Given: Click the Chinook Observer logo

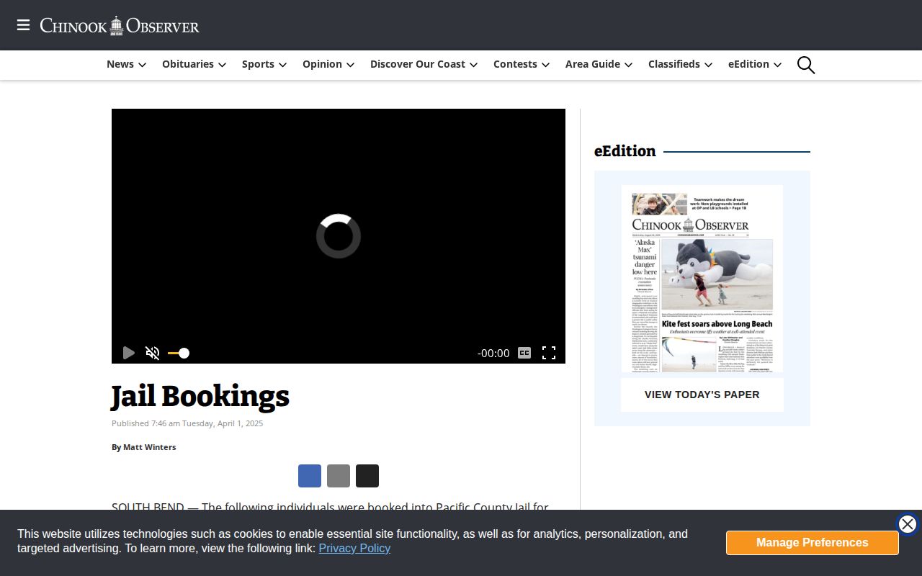Looking at the screenshot, I should pos(120,26).
